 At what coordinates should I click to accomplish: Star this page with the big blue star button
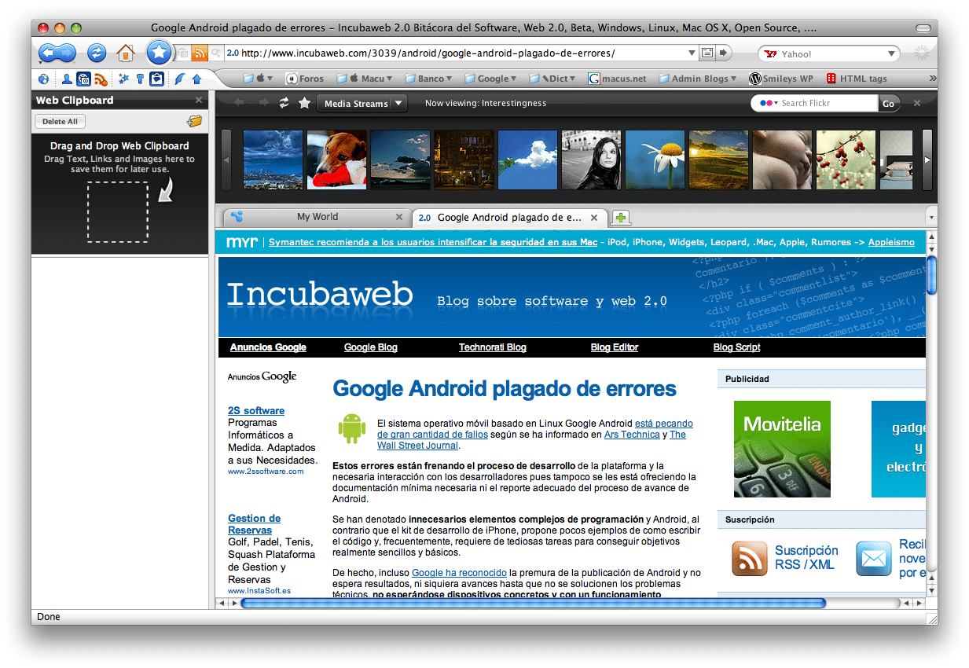click(x=159, y=53)
